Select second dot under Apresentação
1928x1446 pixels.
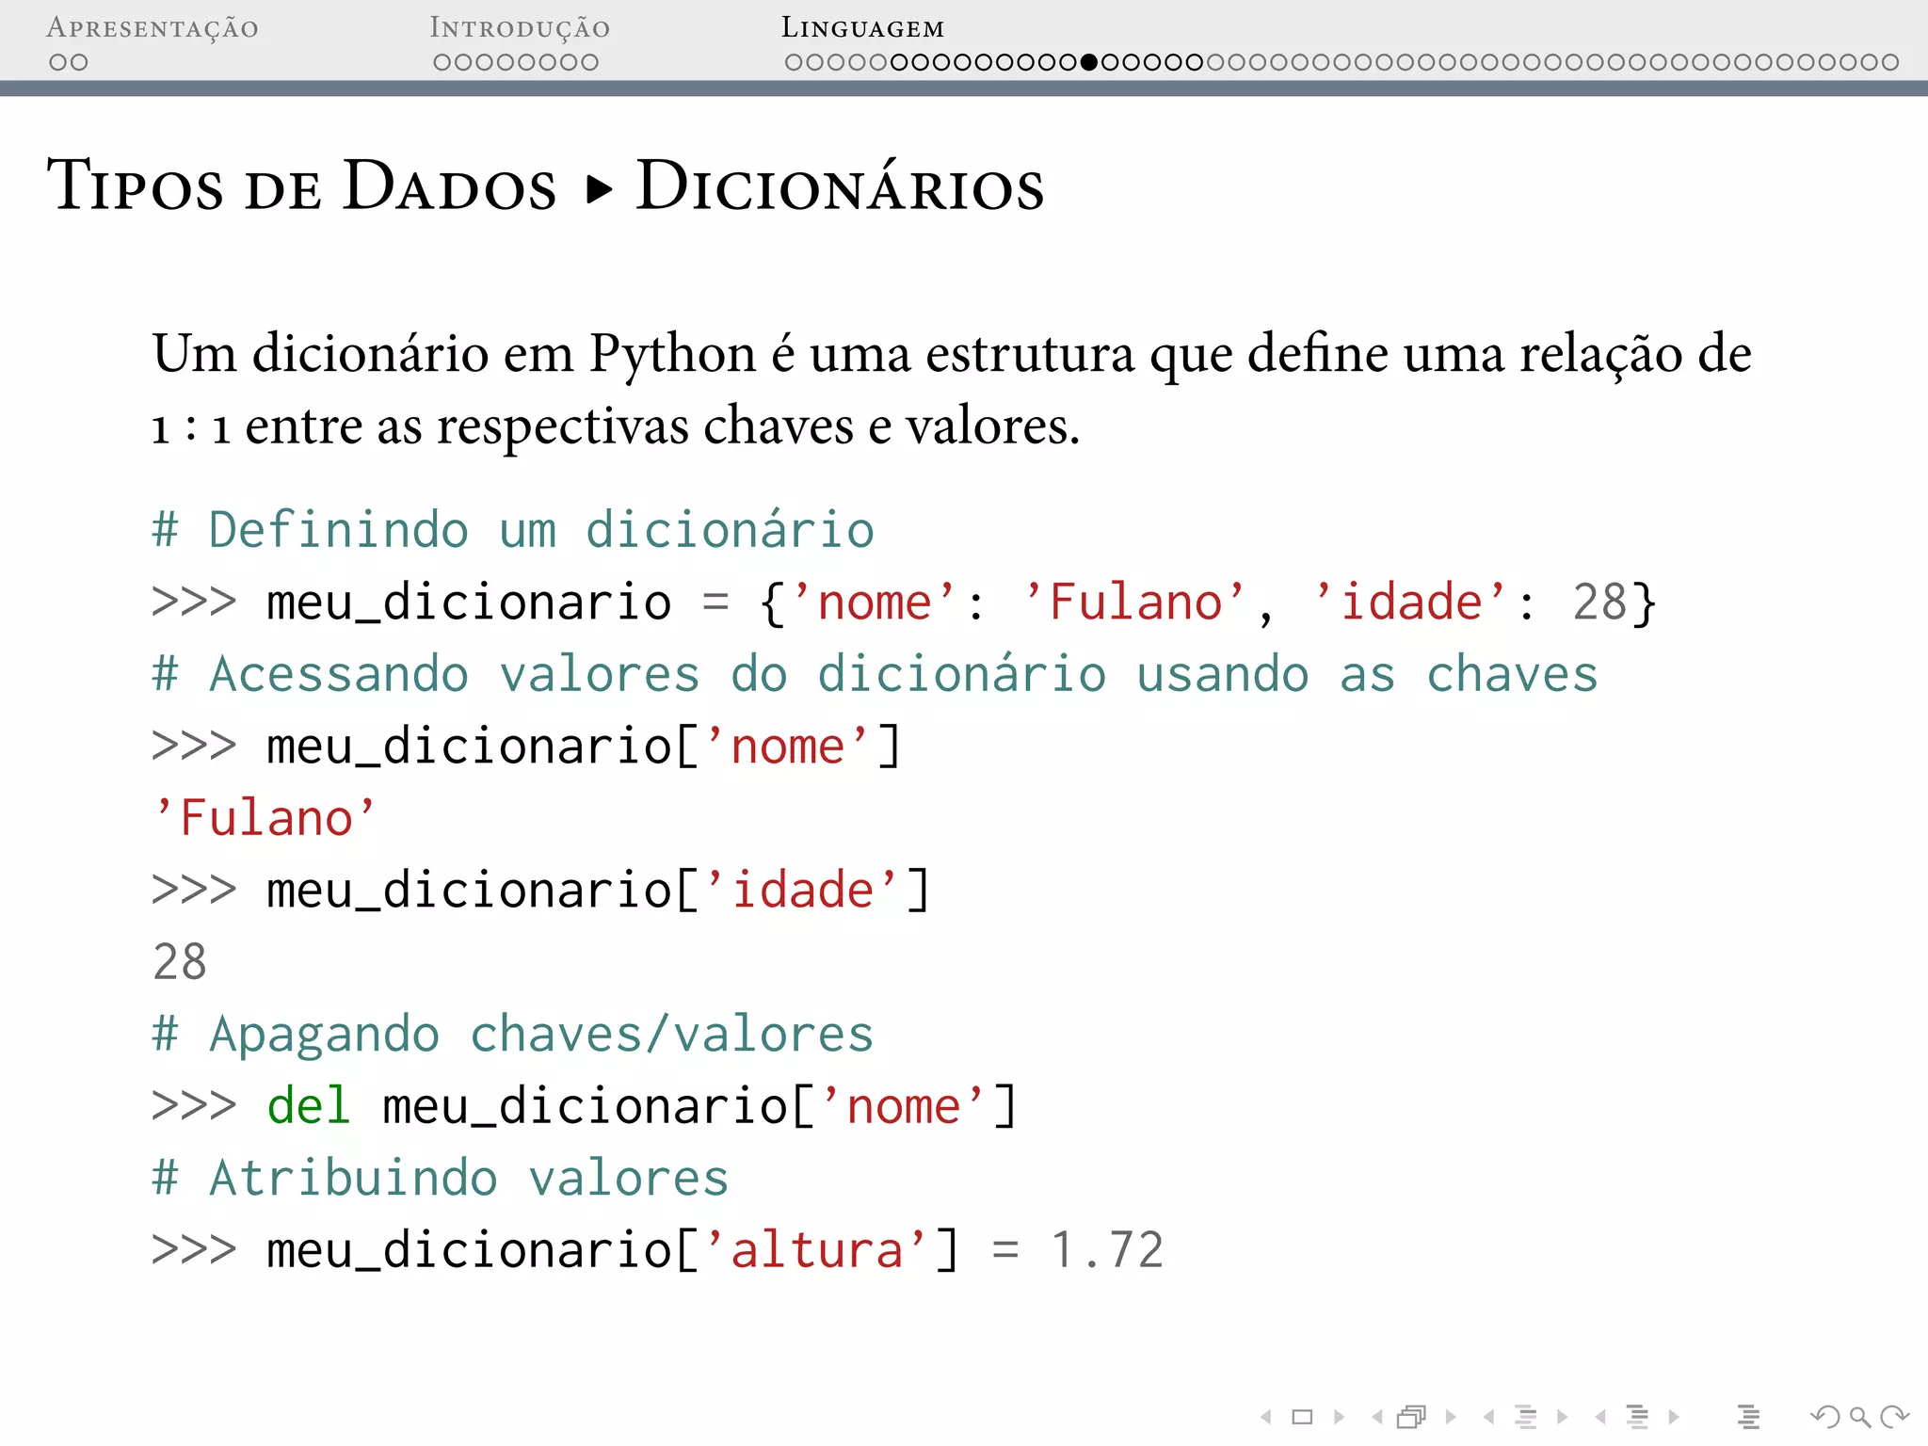coord(79,63)
